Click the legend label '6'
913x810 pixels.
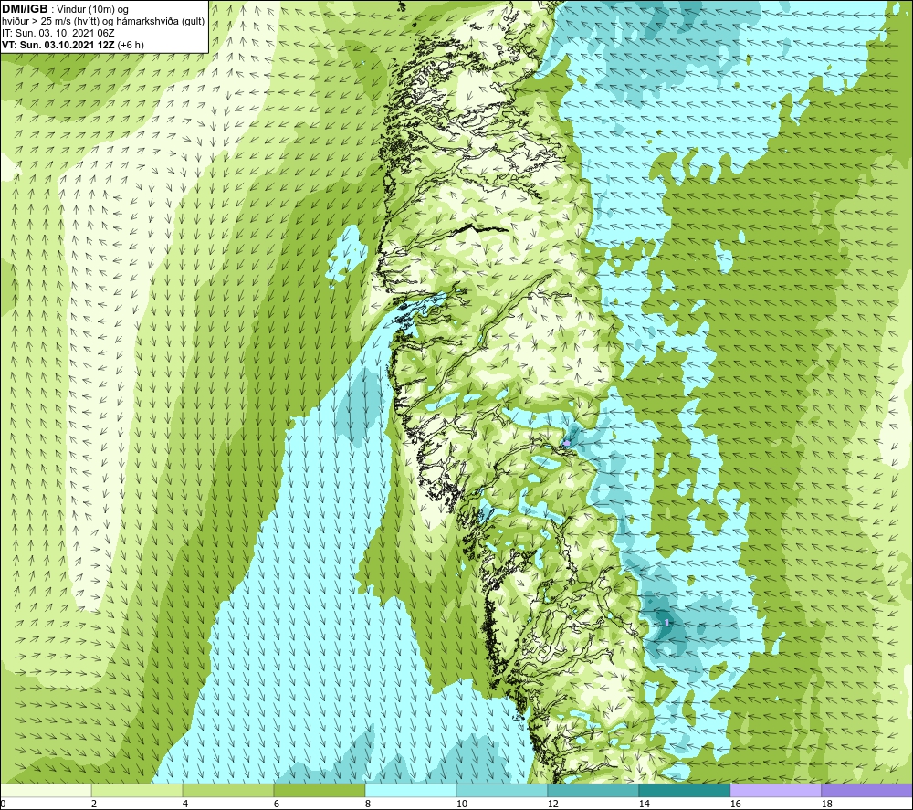[277, 805]
